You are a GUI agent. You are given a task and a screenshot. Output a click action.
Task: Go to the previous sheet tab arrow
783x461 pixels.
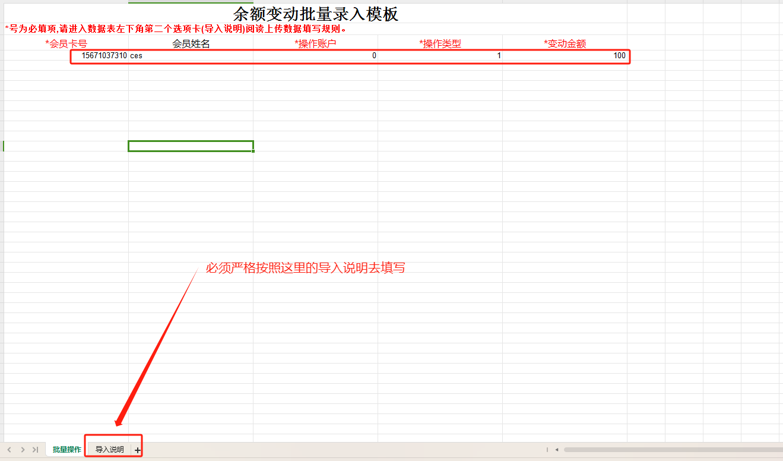(9, 450)
